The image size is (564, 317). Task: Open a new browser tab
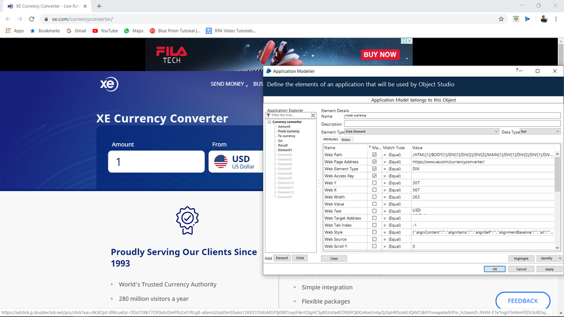[99, 6]
